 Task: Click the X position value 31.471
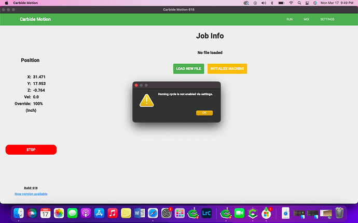[39, 77]
